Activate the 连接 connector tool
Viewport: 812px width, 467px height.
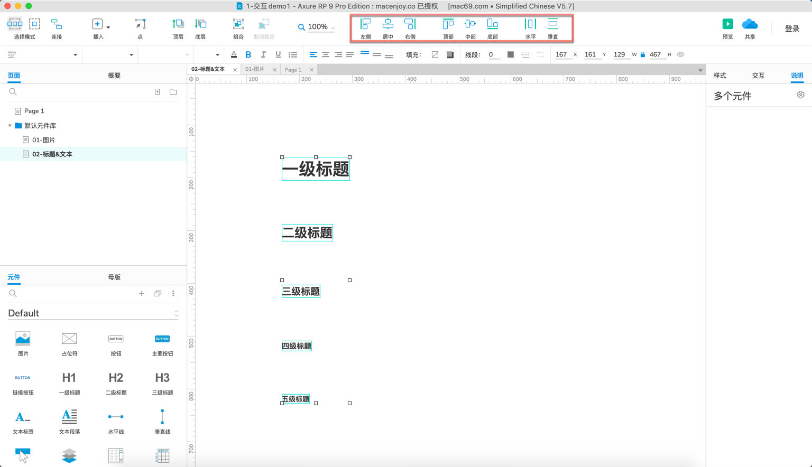point(57,28)
